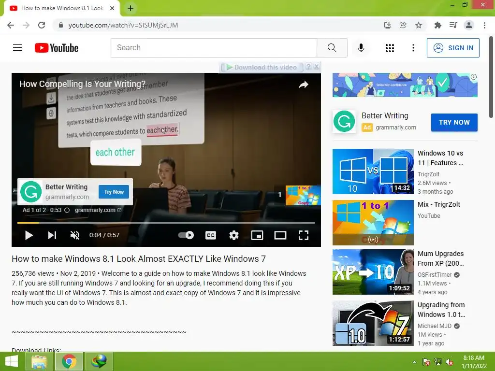Toggle theater mode

pyautogui.click(x=280, y=235)
